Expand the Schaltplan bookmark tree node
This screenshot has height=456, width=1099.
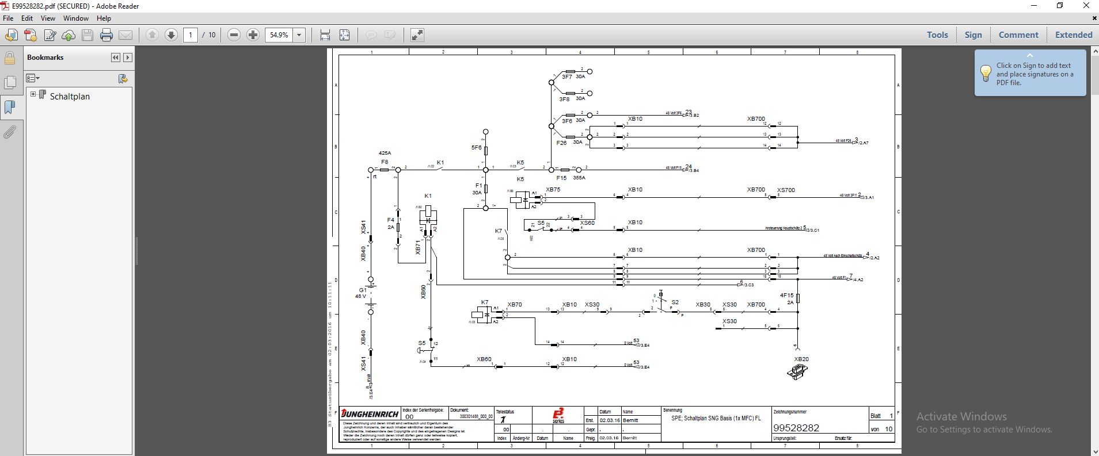(x=33, y=94)
